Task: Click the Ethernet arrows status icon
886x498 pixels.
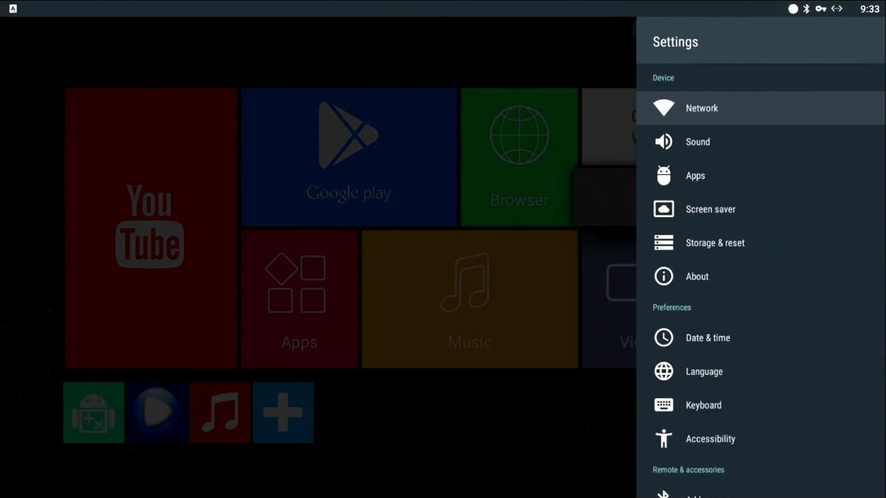Action: tap(837, 9)
